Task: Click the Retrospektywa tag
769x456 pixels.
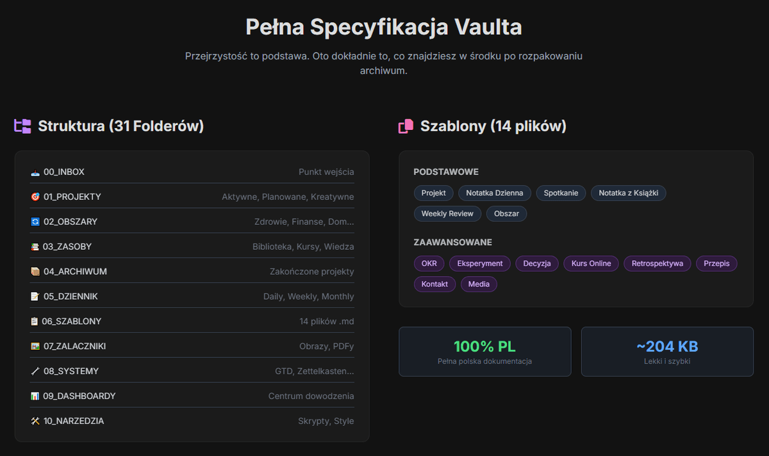Action: (657, 263)
